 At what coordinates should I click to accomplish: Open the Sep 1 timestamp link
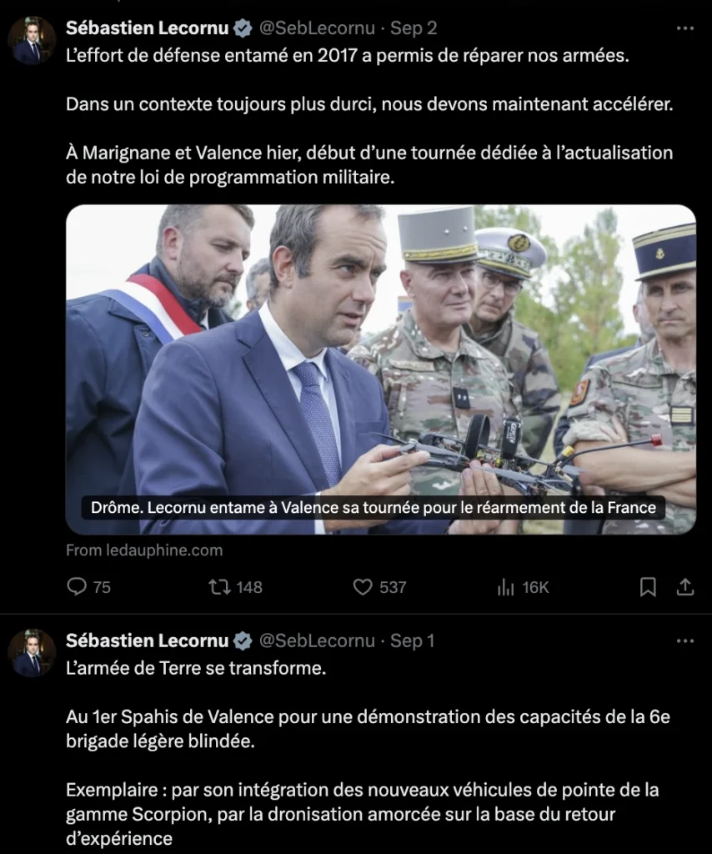(412, 641)
